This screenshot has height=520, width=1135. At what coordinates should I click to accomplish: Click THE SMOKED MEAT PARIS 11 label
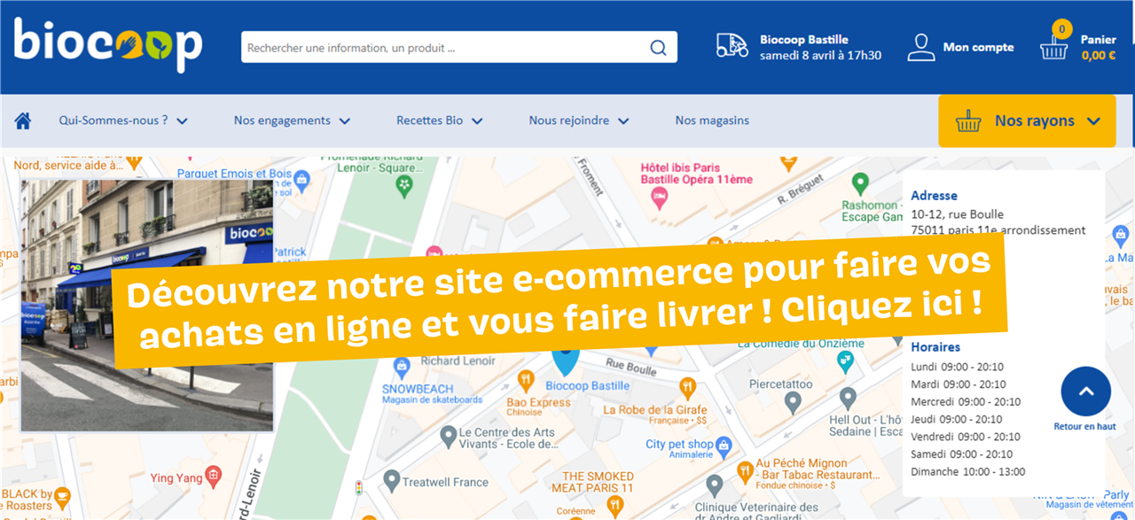[x=593, y=483]
